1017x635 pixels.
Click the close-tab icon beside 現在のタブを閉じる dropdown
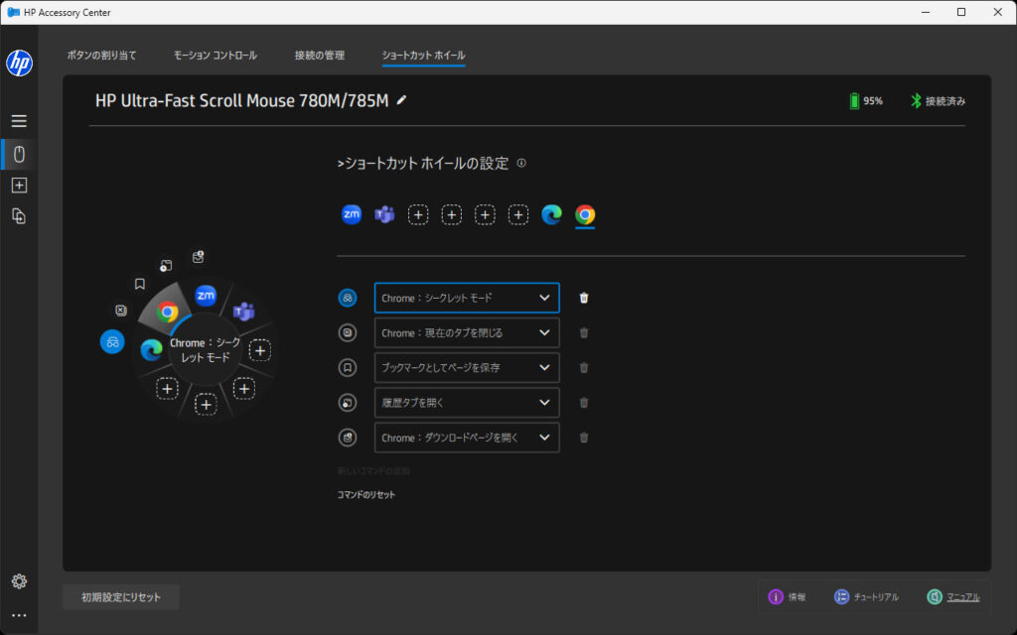(x=348, y=332)
